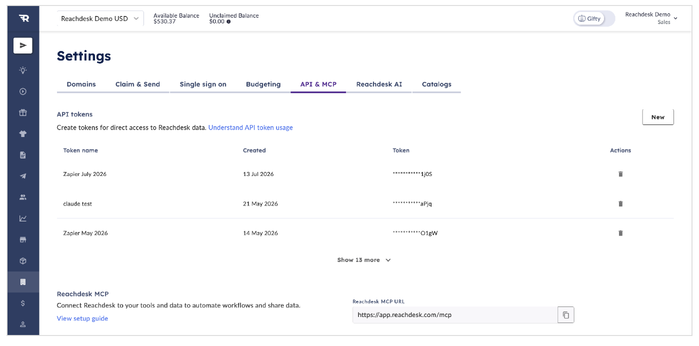Open the storefront icon in the sidebar
The height and width of the screenshot is (346, 699).
click(23, 239)
